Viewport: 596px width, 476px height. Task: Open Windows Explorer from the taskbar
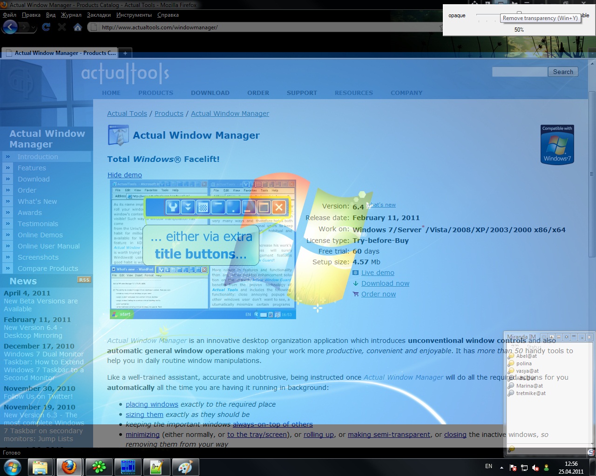click(x=40, y=467)
